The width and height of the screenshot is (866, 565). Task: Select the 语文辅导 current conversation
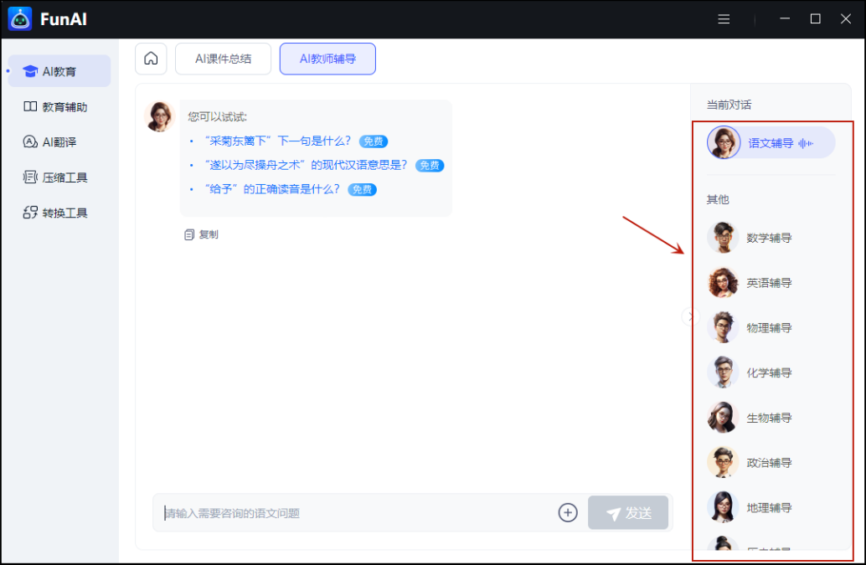coord(771,142)
